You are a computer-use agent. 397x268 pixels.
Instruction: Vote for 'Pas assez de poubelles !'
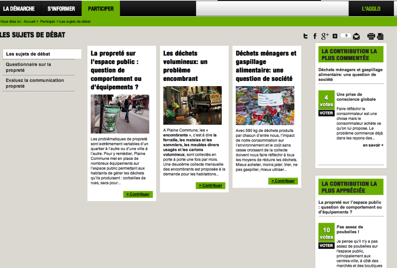pyautogui.click(x=326, y=245)
